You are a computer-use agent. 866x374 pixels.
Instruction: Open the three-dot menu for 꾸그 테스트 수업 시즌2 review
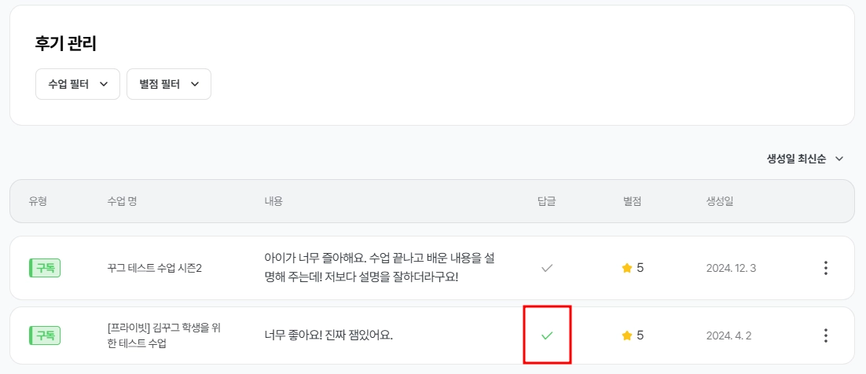point(825,268)
